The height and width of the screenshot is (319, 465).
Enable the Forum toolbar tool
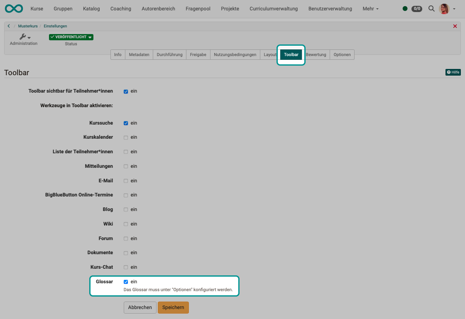pyautogui.click(x=126, y=238)
